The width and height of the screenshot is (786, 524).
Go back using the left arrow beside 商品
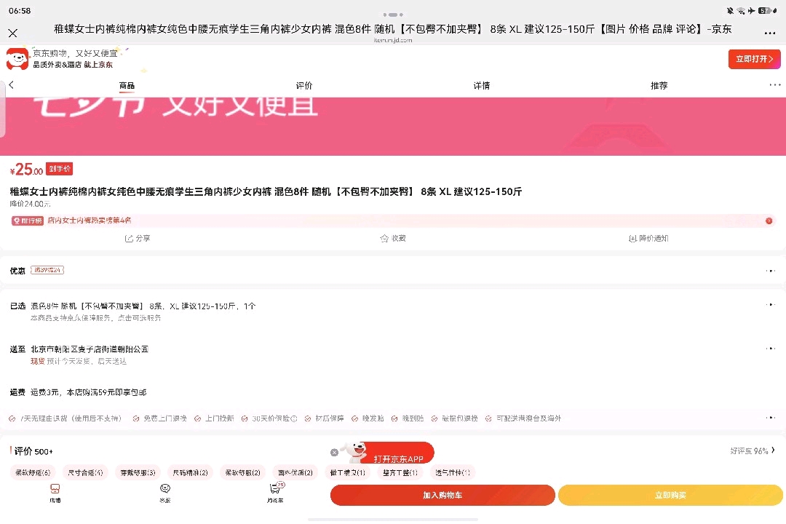[11, 84]
